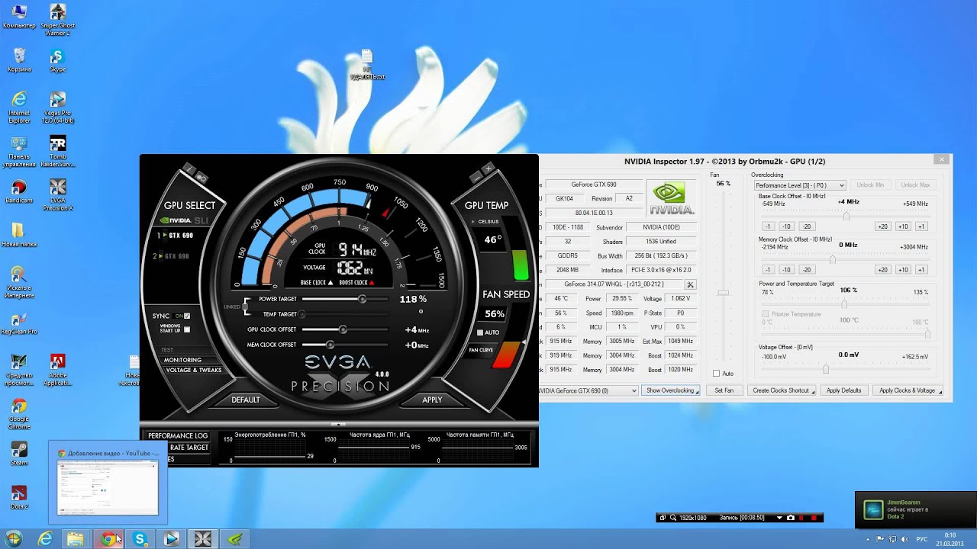Switch to the PERFORMANCE LOG tab
This screenshot has width=977, height=549.
pos(177,436)
